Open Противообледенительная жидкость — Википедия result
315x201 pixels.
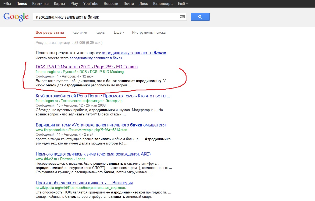click(84, 183)
